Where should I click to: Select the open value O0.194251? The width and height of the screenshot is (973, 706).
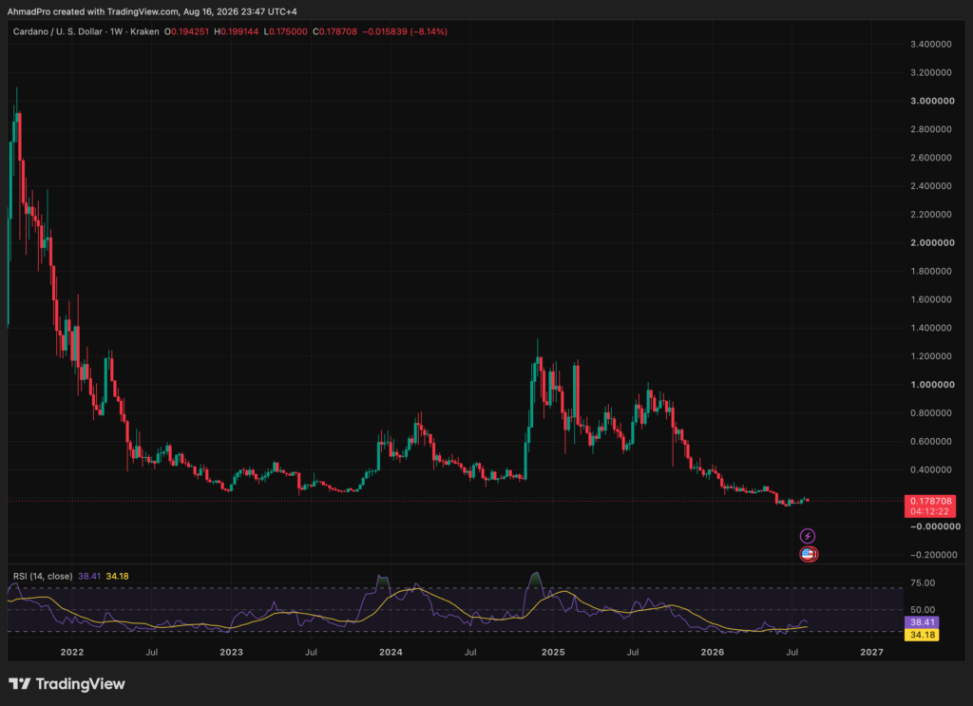click(186, 31)
